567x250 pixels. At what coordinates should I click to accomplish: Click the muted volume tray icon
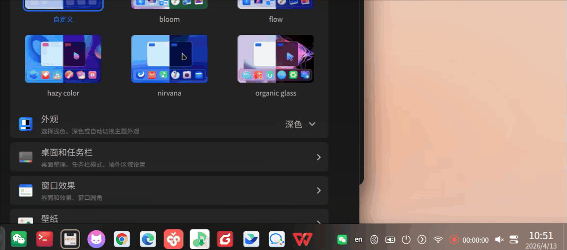(500, 240)
